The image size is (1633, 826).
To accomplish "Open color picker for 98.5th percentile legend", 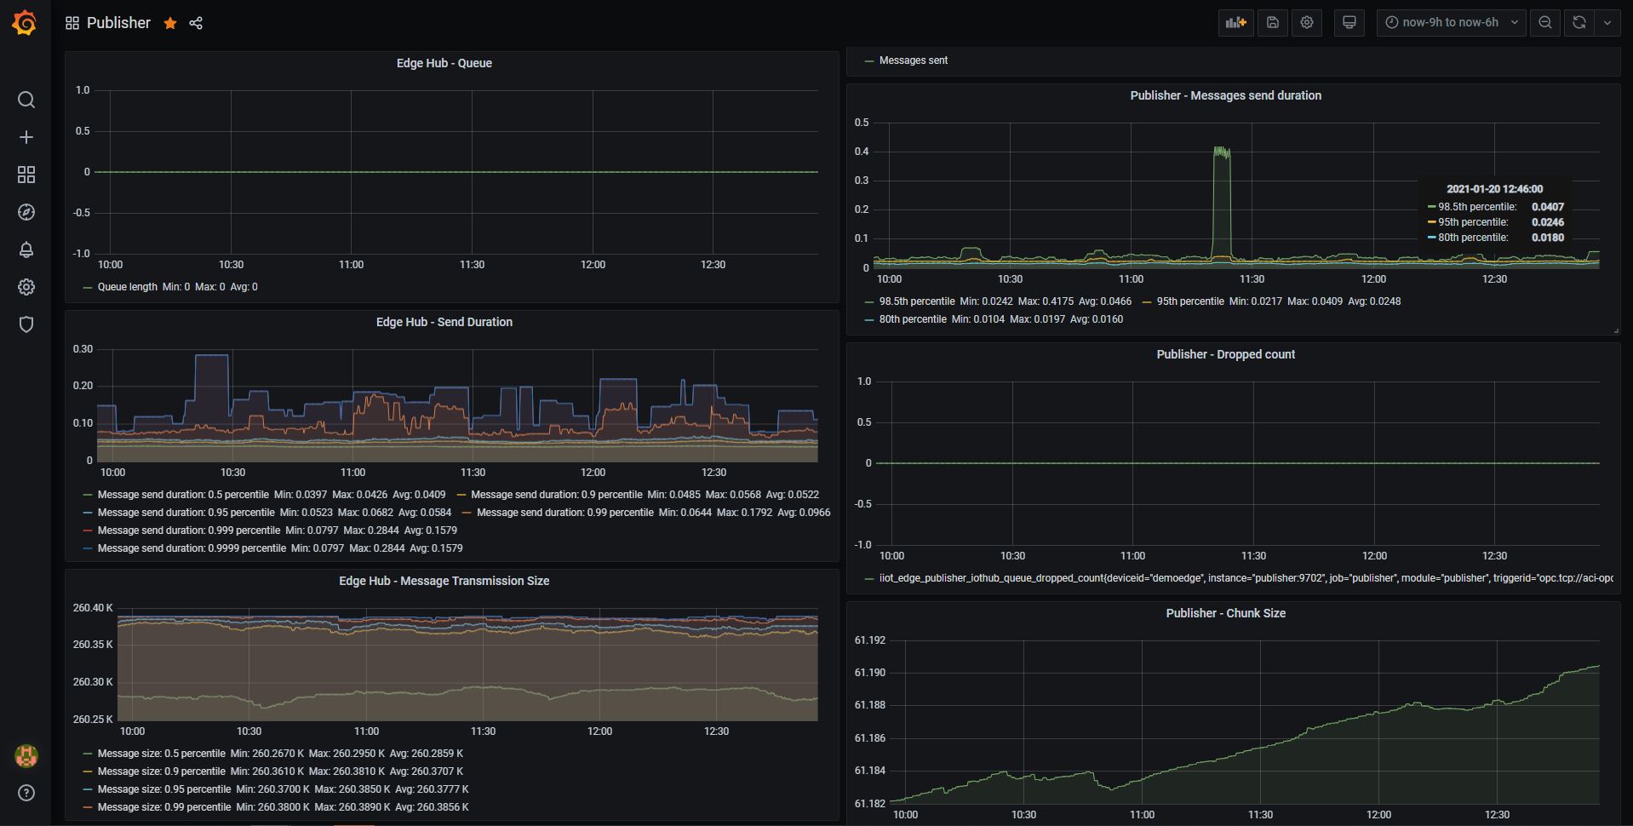I will coord(869,302).
